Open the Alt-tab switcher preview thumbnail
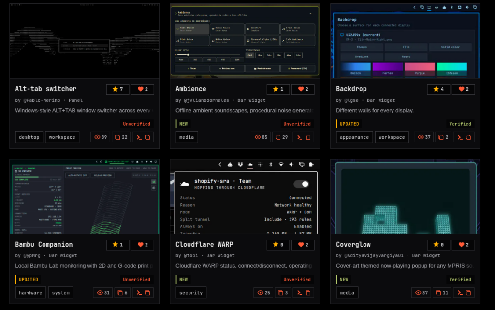 (84, 41)
